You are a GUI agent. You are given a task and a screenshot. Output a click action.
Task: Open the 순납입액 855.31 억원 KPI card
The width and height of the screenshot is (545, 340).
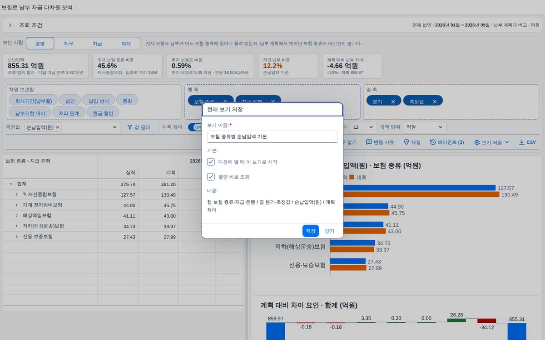coord(45,66)
